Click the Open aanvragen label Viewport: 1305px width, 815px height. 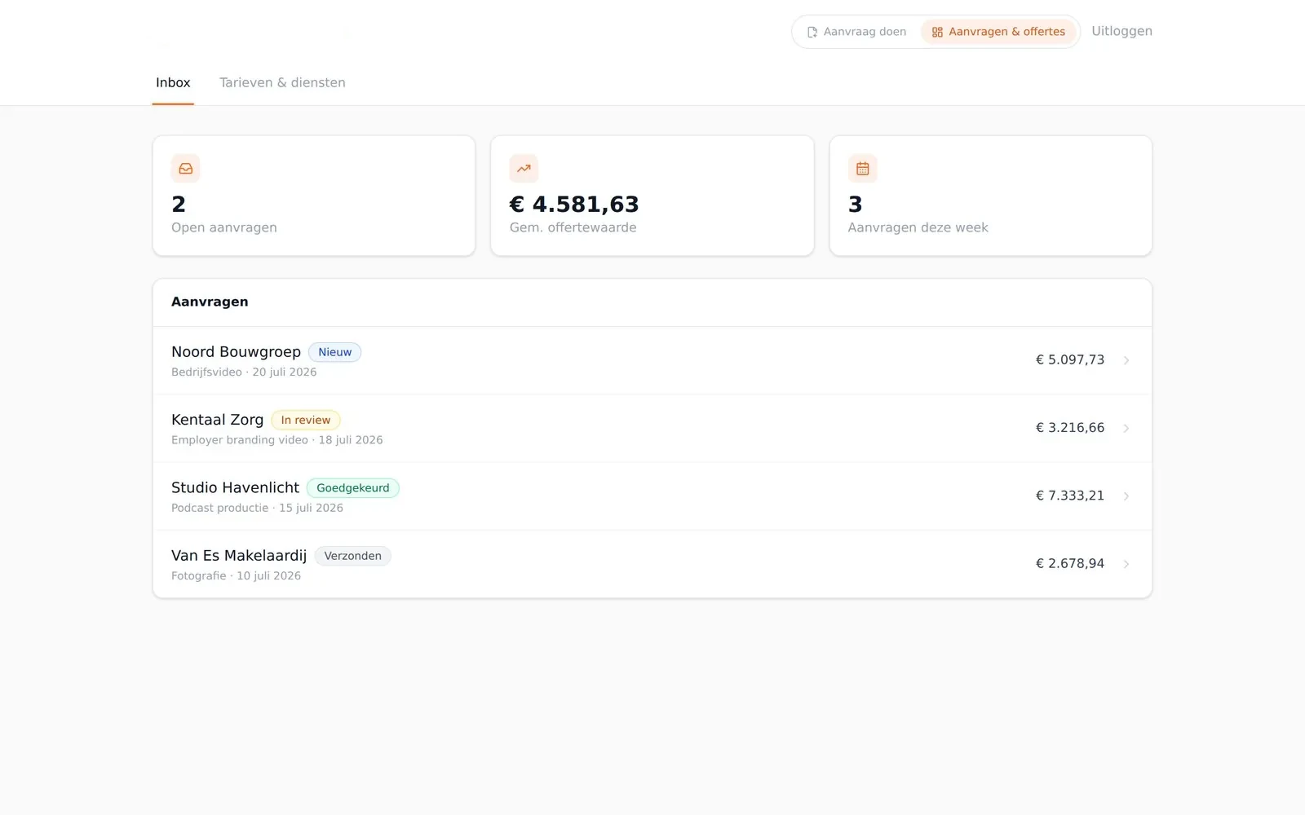224,227
